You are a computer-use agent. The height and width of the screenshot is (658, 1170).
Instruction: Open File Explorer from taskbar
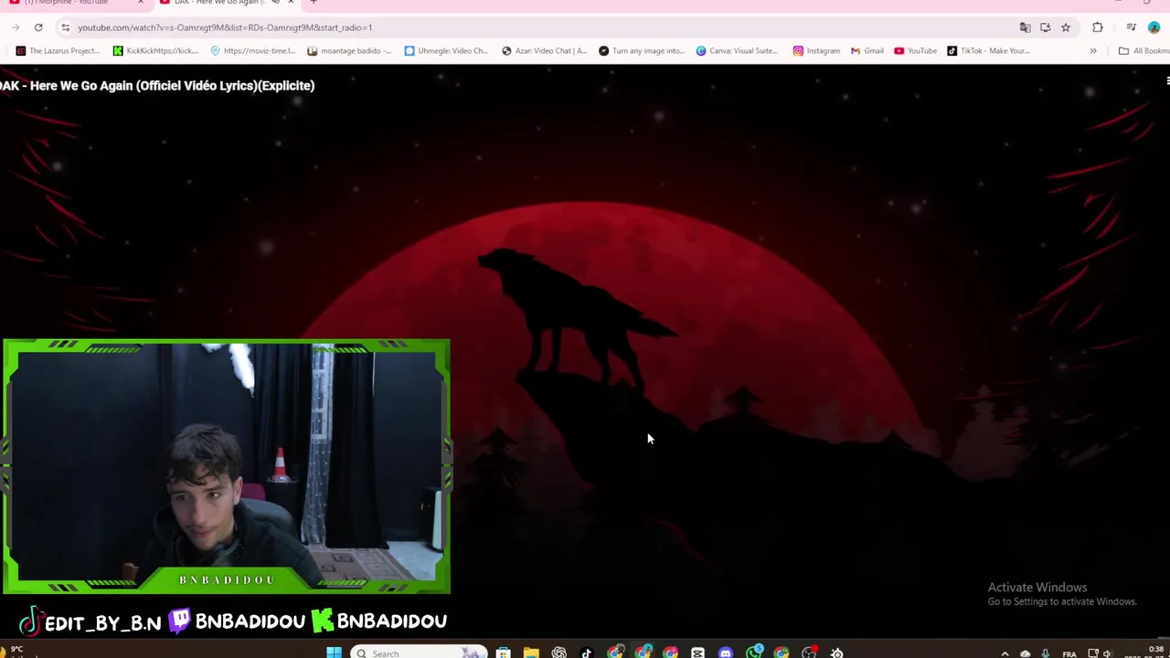[531, 653]
